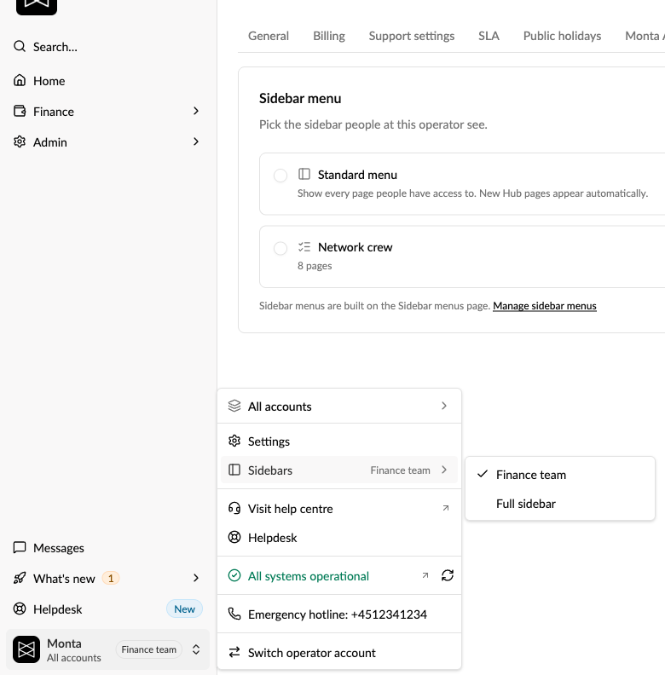The height and width of the screenshot is (675, 665).
Task: Click the All accounts layers icon
Action: tap(234, 406)
